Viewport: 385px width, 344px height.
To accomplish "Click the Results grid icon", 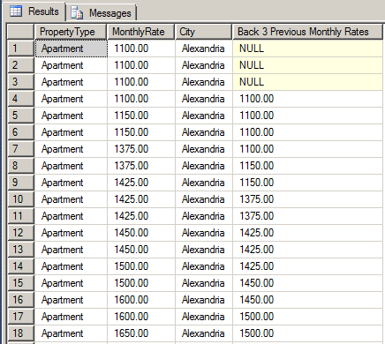I will [x=16, y=11].
